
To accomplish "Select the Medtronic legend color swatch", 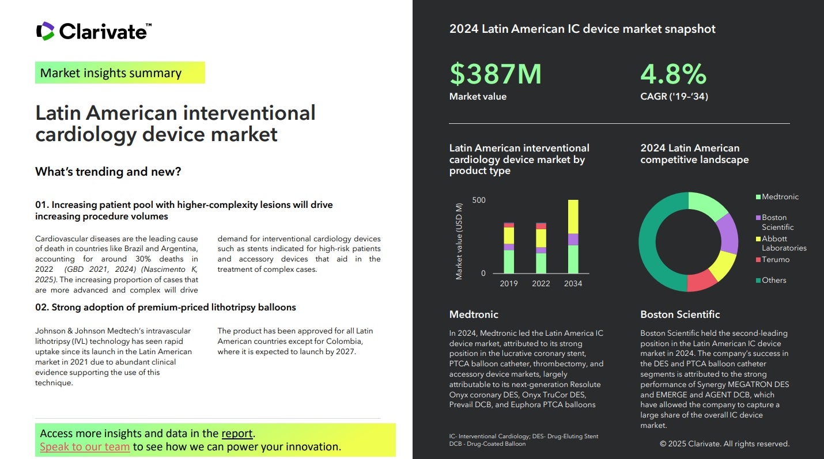I will (x=758, y=197).
